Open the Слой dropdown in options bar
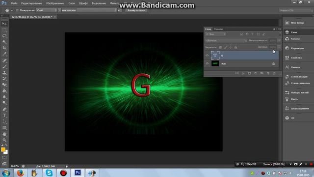Image resolution: width=314 pixels, height=177 pixels. point(47,10)
